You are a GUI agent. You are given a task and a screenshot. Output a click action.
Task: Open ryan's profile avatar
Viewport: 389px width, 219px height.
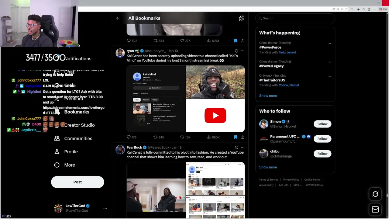click(120, 53)
